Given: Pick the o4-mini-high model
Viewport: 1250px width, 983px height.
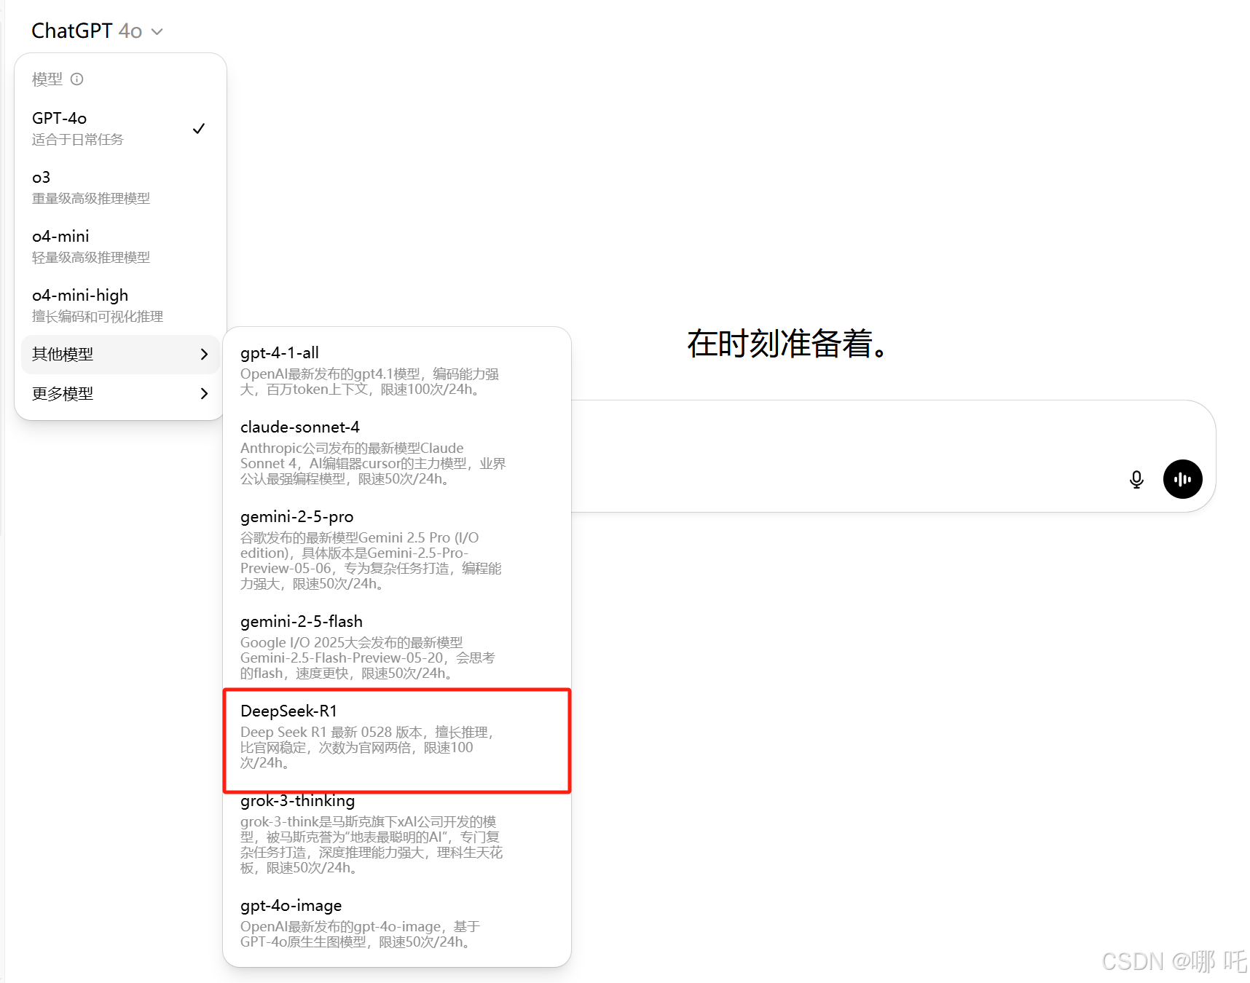Looking at the screenshot, I should coord(120,305).
